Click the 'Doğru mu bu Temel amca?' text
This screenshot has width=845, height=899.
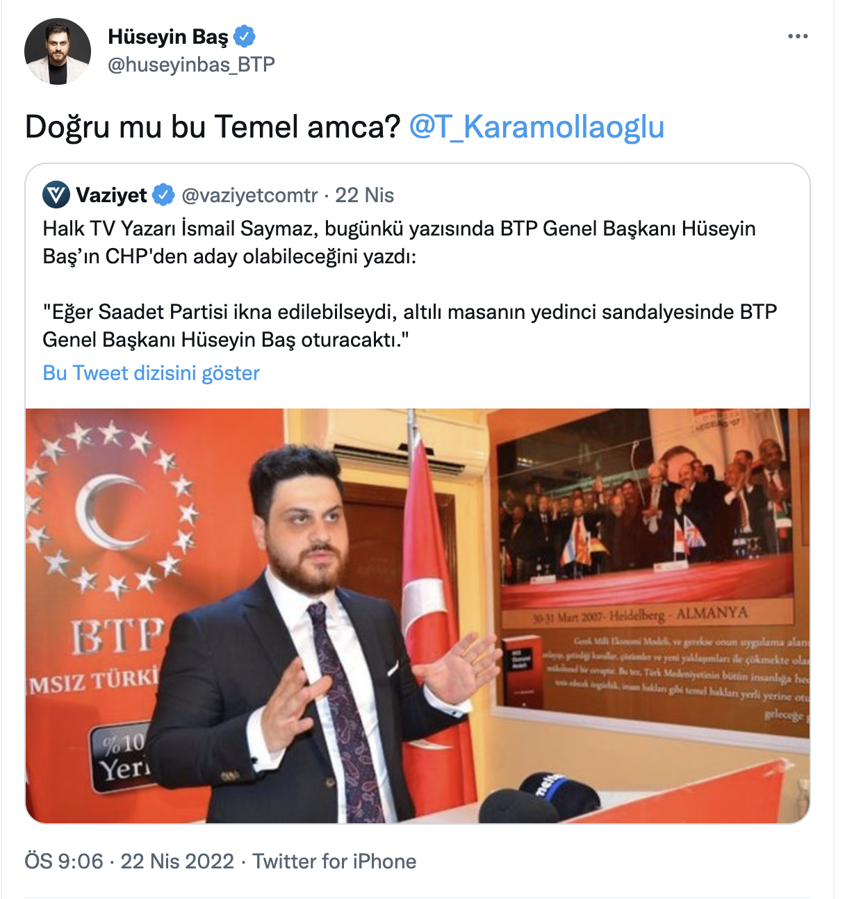tap(213, 127)
